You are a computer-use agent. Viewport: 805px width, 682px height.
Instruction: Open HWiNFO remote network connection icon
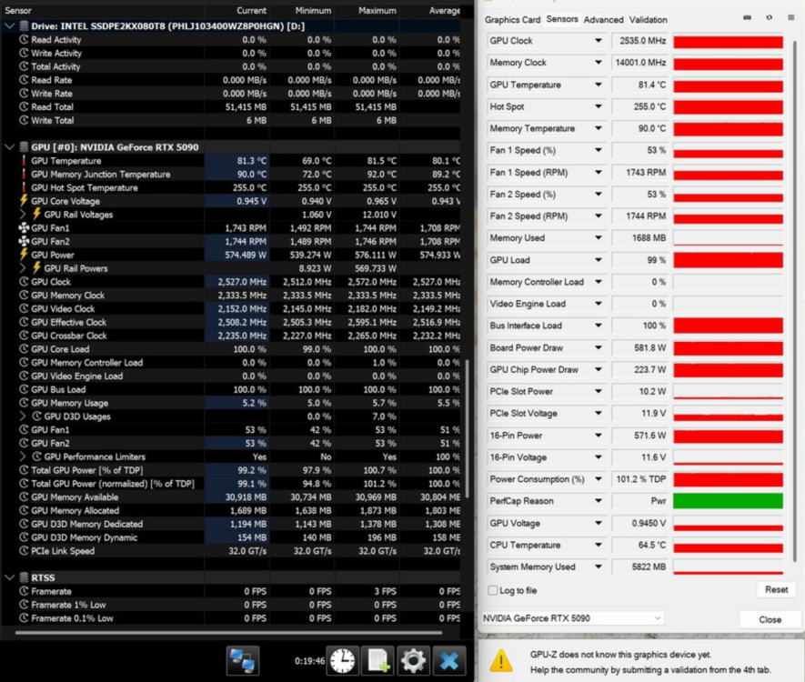point(243,660)
